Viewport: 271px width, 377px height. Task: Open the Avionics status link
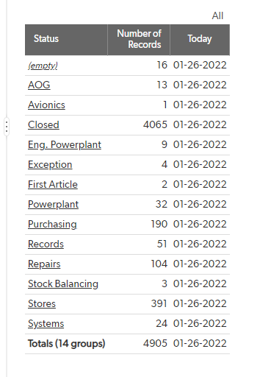click(x=46, y=105)
